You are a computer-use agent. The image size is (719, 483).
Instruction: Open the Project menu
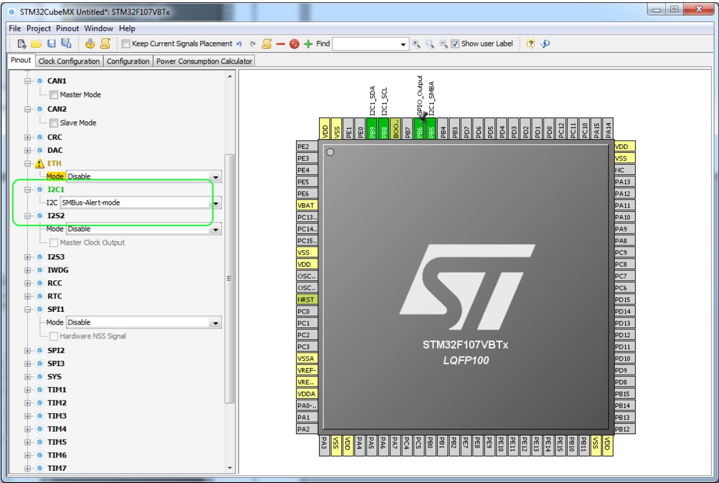coord(39,28)
